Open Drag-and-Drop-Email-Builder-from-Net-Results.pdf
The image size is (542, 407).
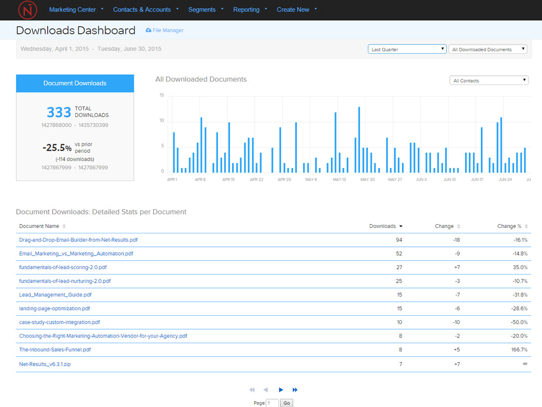[79, 240]
